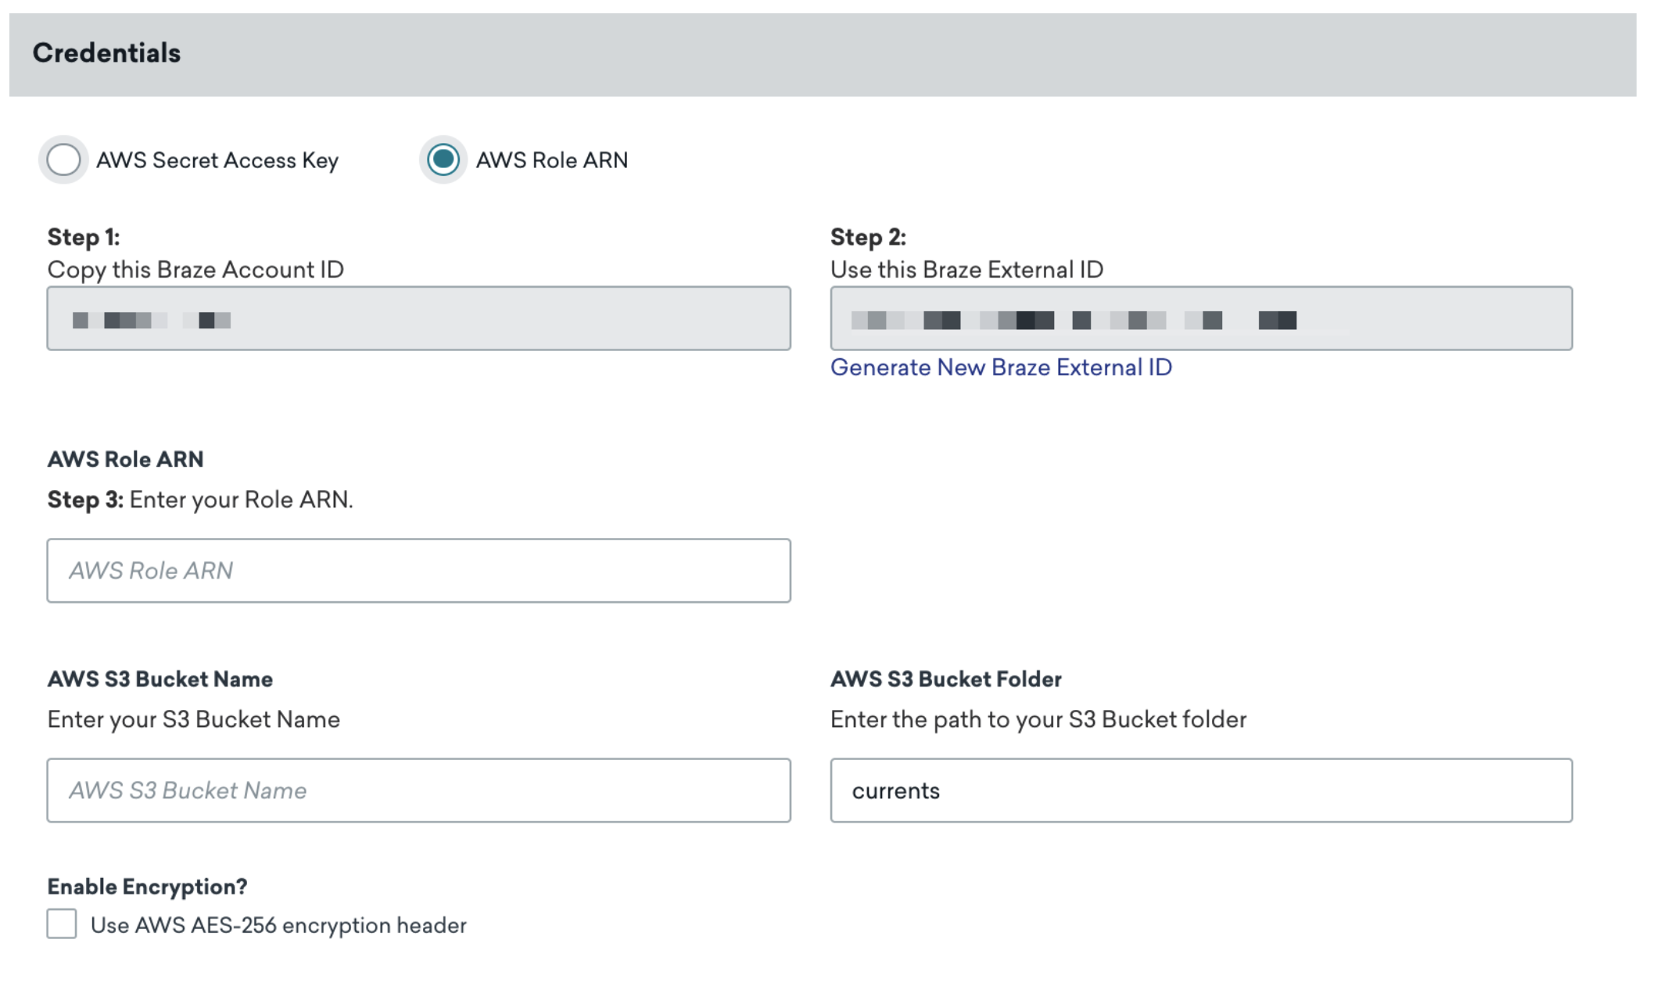
Task: Click the AWS S3 Bucket Name field
Action: click(418, 790)
